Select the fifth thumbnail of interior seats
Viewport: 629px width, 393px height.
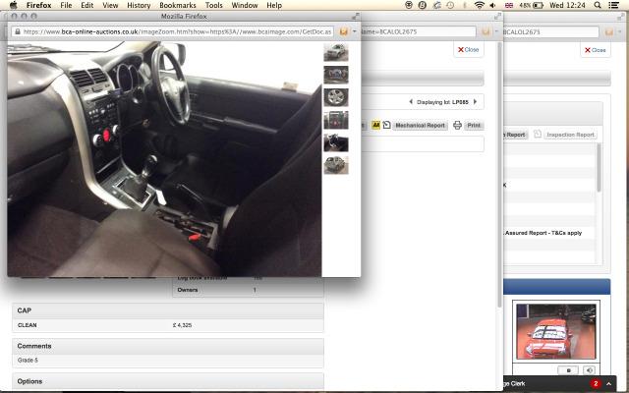(336, 142)
